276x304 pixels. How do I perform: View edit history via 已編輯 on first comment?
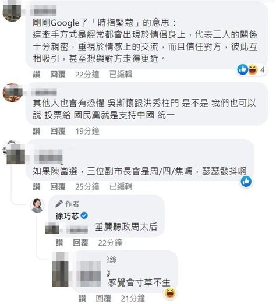121,75
